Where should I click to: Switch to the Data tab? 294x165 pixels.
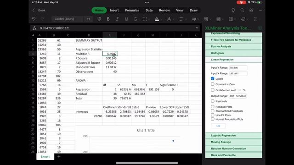[149, 10]
